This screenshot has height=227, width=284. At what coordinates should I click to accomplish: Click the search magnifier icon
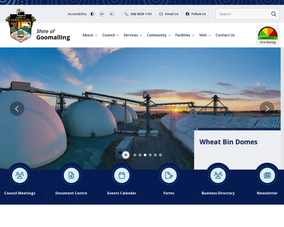tap(274, 14)
